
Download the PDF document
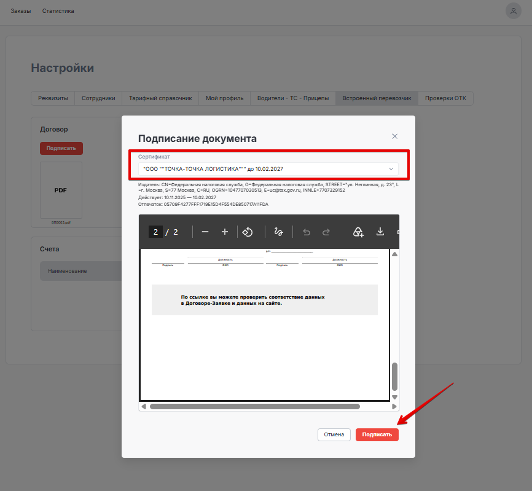(x=380, y=232)
